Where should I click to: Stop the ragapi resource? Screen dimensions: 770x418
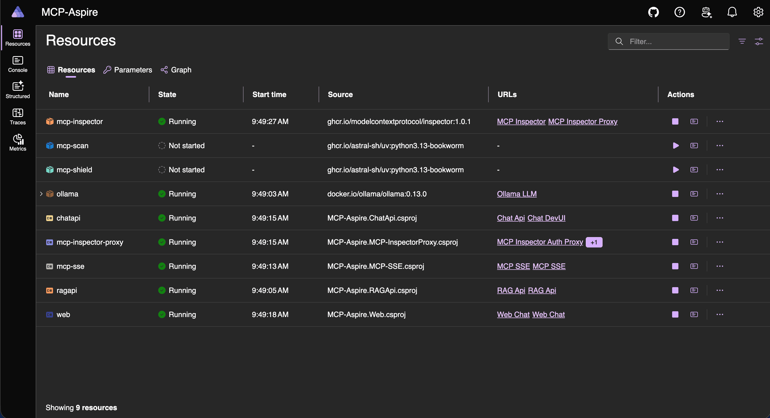pos(675,291)
